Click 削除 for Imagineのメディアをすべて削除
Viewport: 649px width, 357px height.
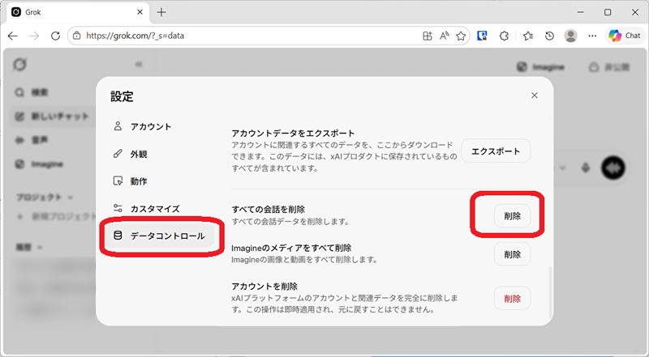click(512, 254)
